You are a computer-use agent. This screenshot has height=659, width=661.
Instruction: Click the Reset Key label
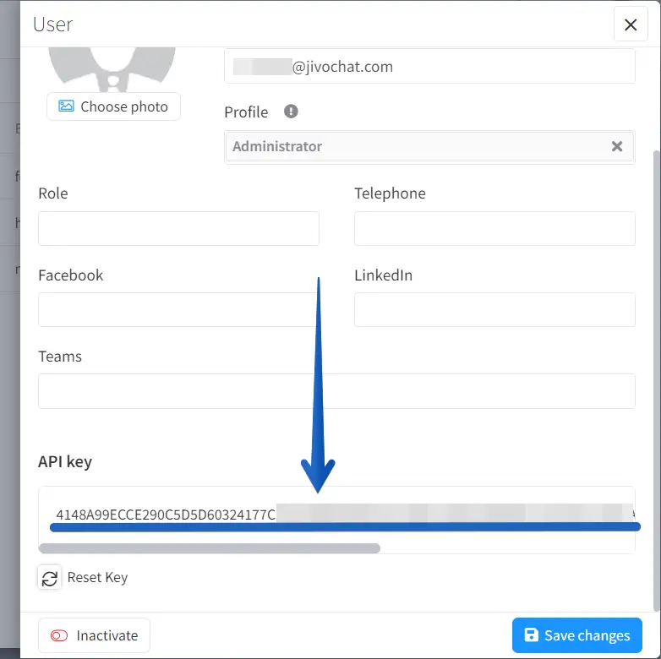[97, 578]
